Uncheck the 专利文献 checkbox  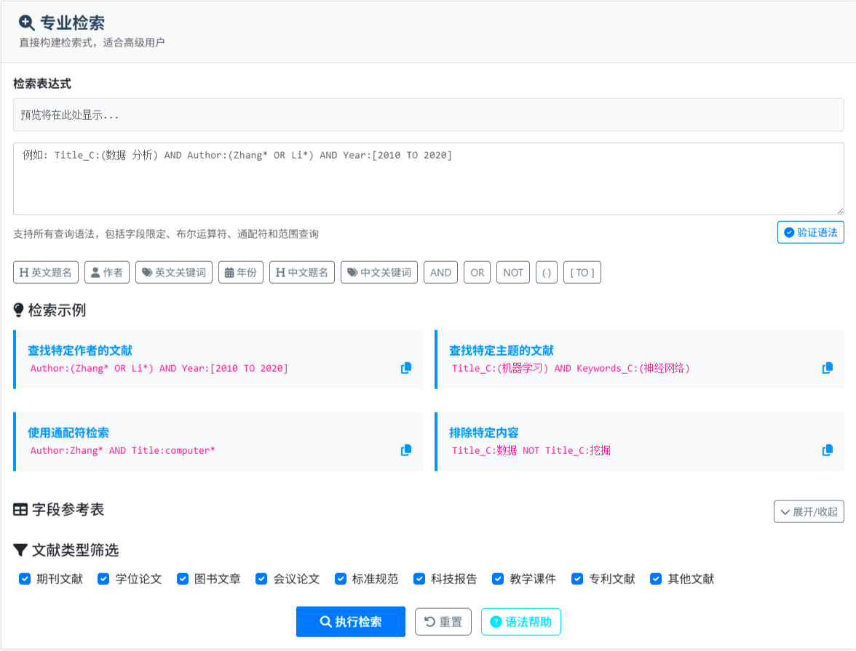577,579
